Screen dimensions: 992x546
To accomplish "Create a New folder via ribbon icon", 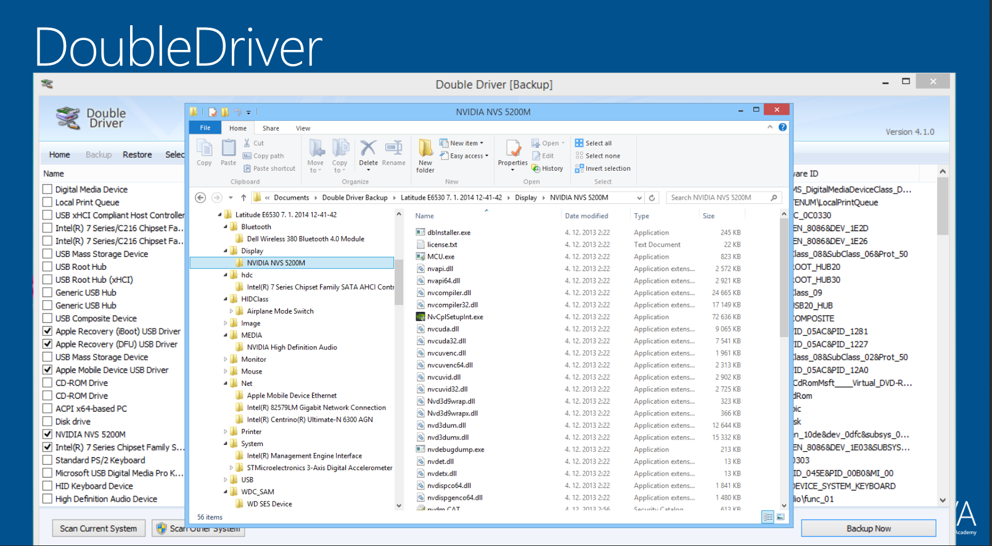I will pyautogui.click(x=425, y=149).
